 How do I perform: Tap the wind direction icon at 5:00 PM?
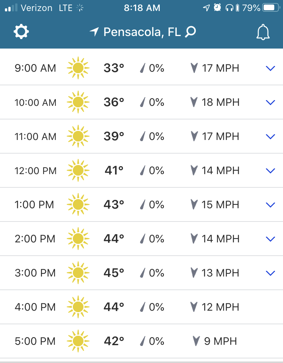pos(196,341)
